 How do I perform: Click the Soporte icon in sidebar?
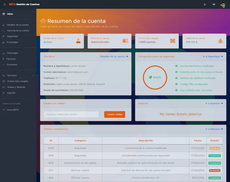point(4,93)
